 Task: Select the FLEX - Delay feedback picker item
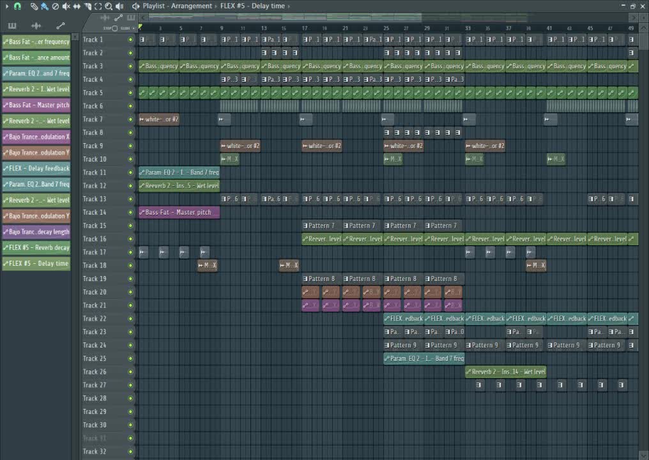[x=36, y=169]
